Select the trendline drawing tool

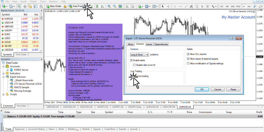pyautogui.click(x=186, y=6)
